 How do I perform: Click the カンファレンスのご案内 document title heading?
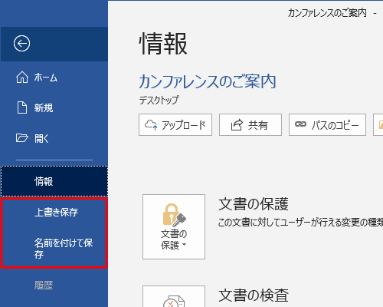[208, 82]
